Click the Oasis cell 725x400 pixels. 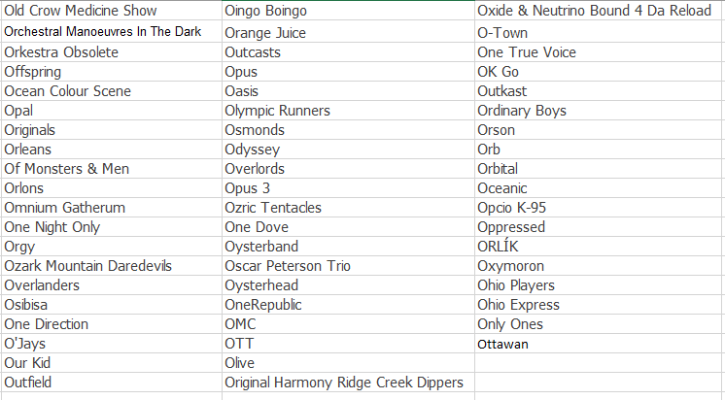tap(348, 91)
